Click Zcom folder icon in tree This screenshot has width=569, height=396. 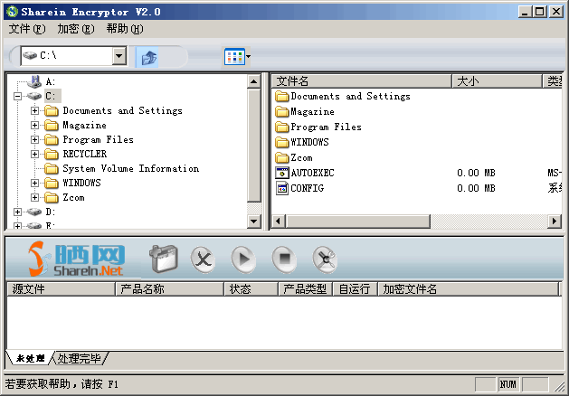(x=52, y=198)
